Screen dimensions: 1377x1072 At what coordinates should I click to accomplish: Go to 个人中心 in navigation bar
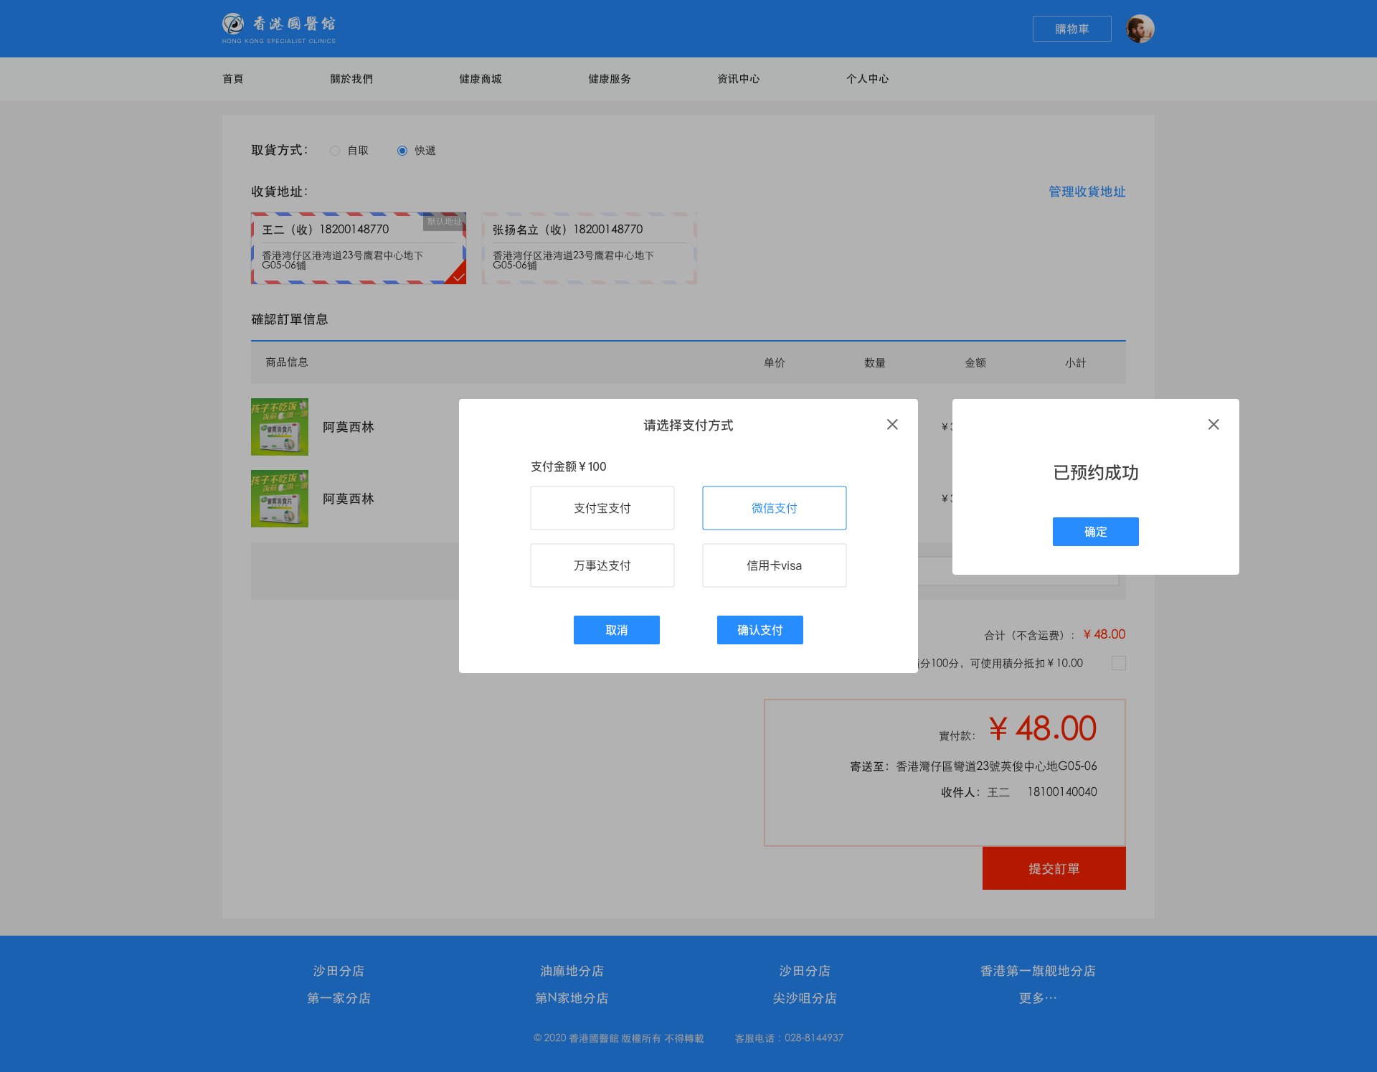[x=868, y=79]
